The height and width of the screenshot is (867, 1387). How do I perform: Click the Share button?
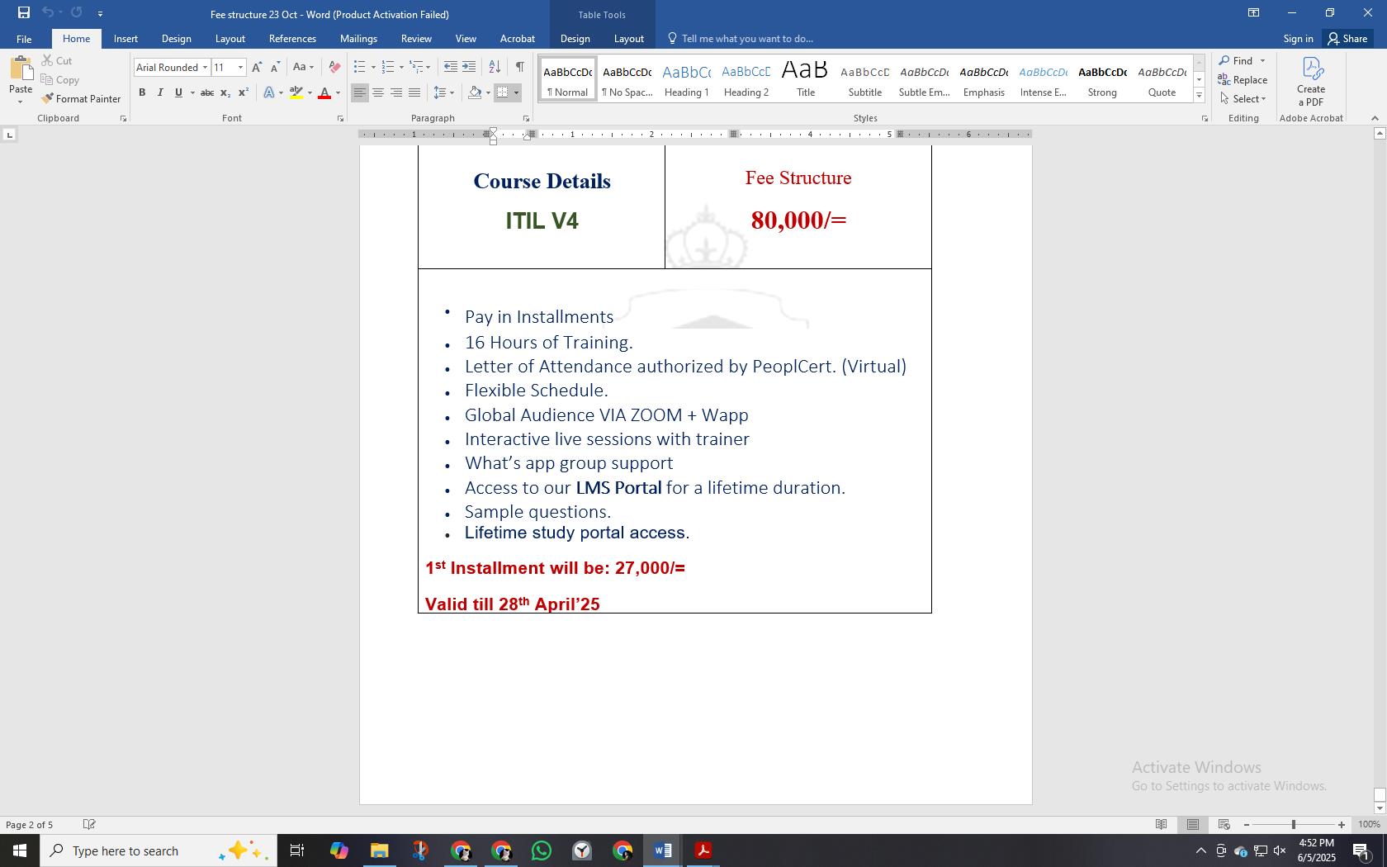click(1347, 39)
